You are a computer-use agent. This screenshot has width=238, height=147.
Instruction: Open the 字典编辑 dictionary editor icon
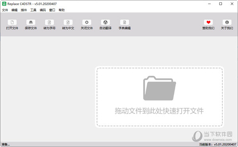pyautogui.click(x=125, y=23)
